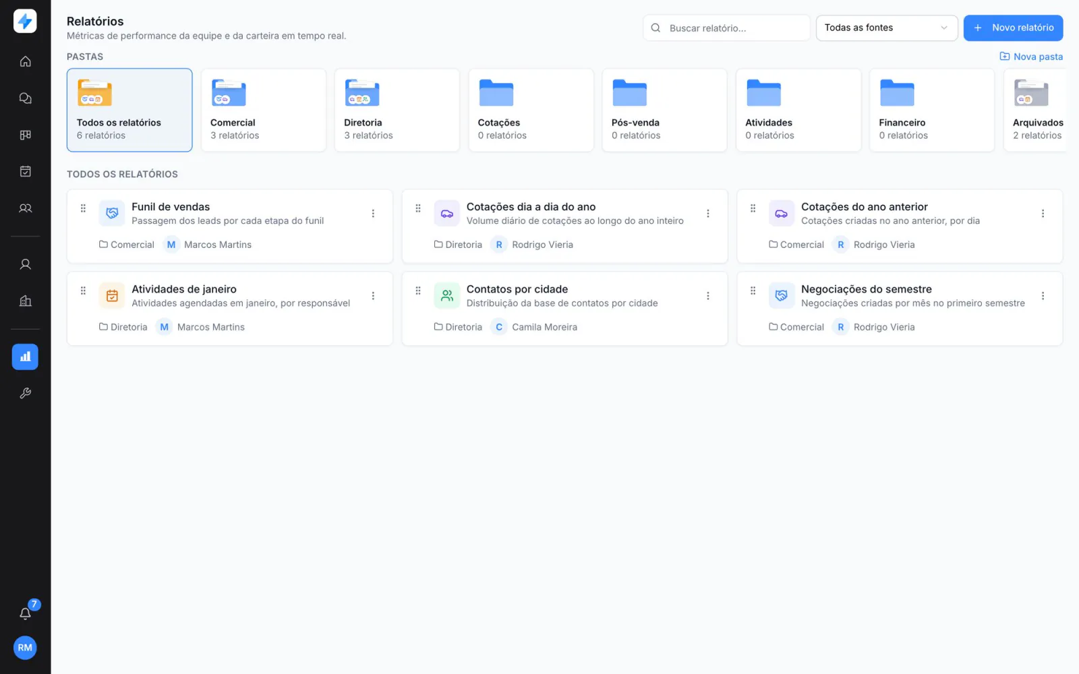The height and width of the screenshot is (674, 1079).
Task: Open options menu for Negociações do semestre
Action: (1043, 296)
